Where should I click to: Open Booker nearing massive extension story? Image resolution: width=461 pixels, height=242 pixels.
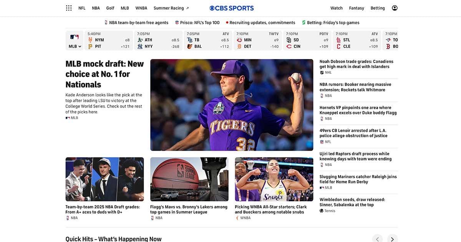click(x=355, y=87)
